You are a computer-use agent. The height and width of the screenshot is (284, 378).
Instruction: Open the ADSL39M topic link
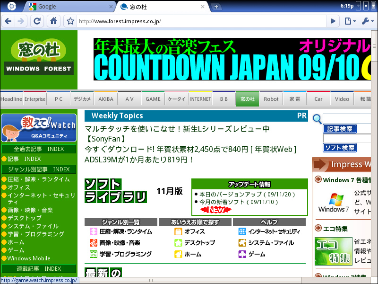click(138, 160)
